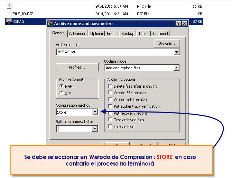
Task: Enable Delete files after archiving
Action: click(x=110, y=86)
